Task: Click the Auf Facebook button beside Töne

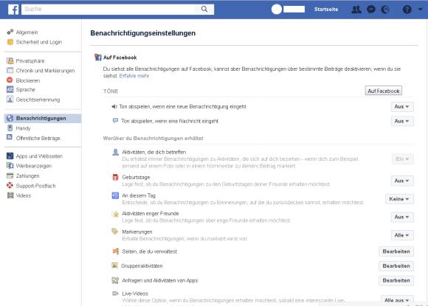Action: pos(384,91)
